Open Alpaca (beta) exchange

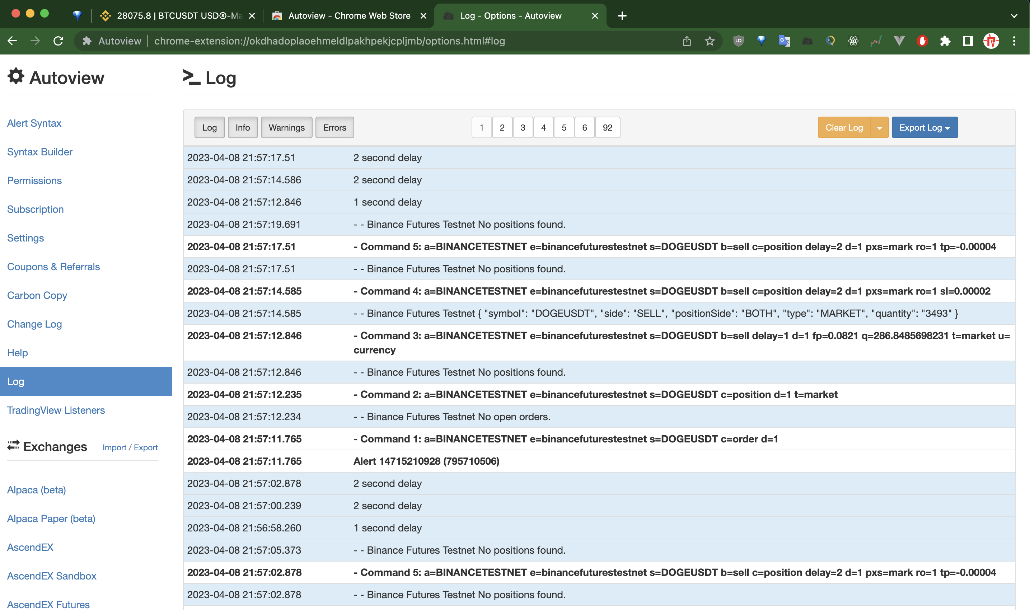[37, 490]
